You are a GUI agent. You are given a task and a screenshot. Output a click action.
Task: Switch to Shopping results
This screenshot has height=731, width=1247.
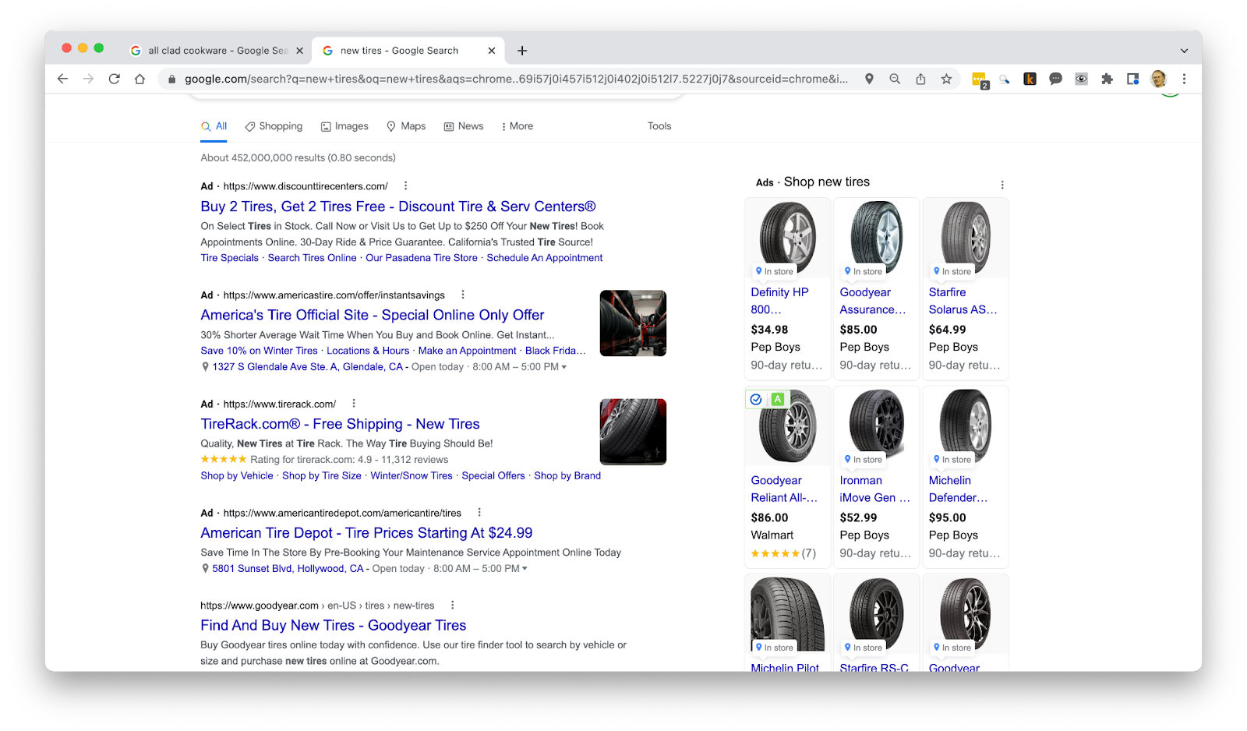[x=274, y=126]
